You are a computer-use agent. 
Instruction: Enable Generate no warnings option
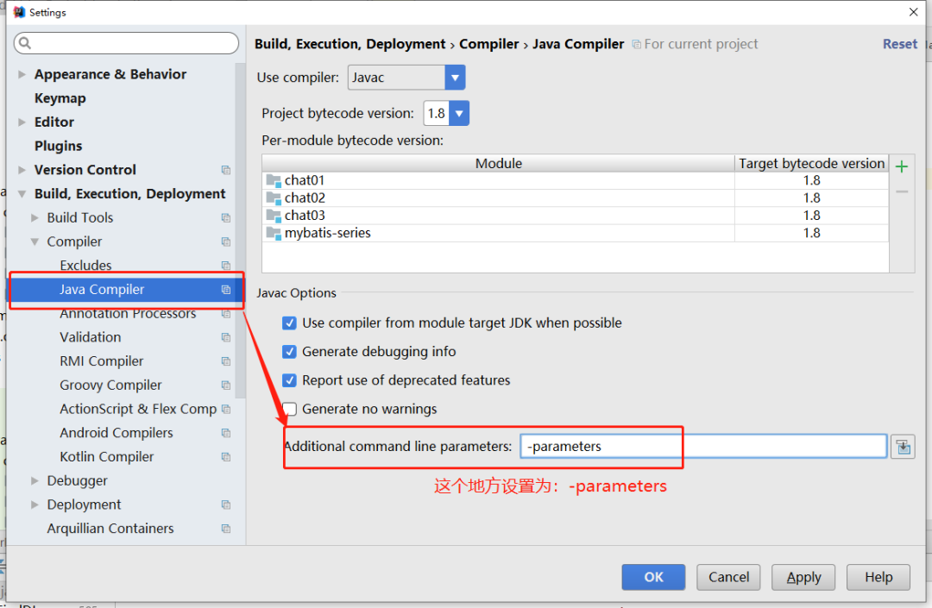290,410
